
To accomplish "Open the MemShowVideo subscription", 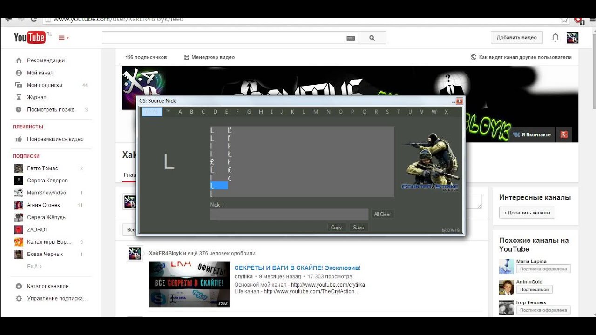I will 46,193.
